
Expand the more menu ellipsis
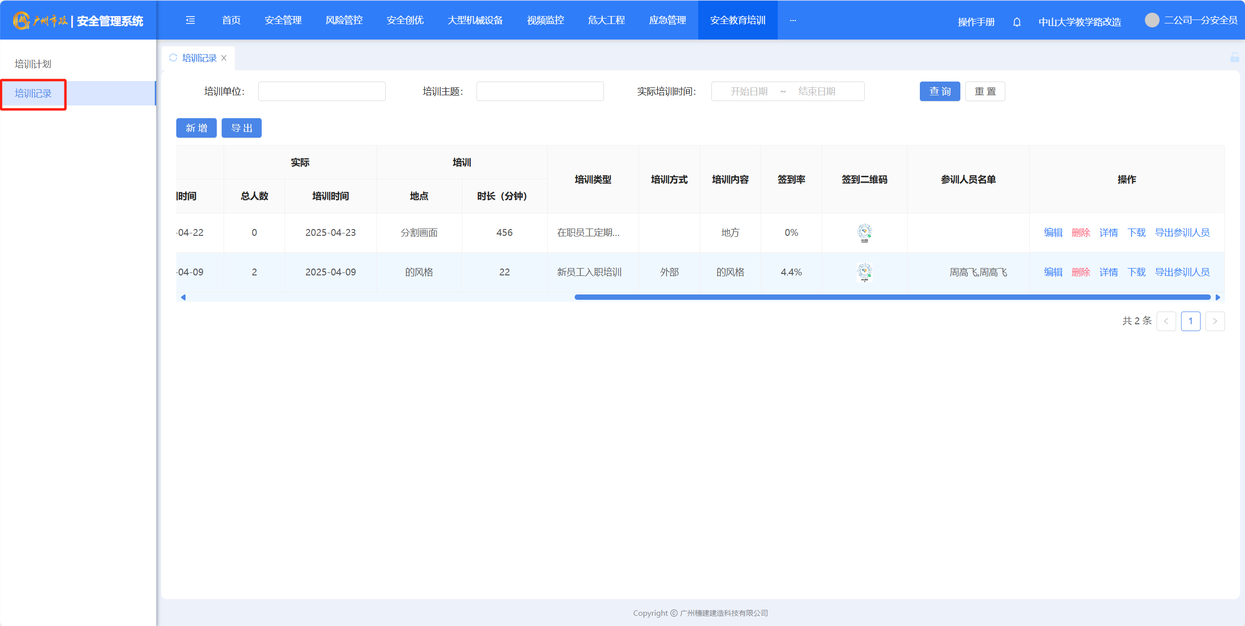coord(792,20)
